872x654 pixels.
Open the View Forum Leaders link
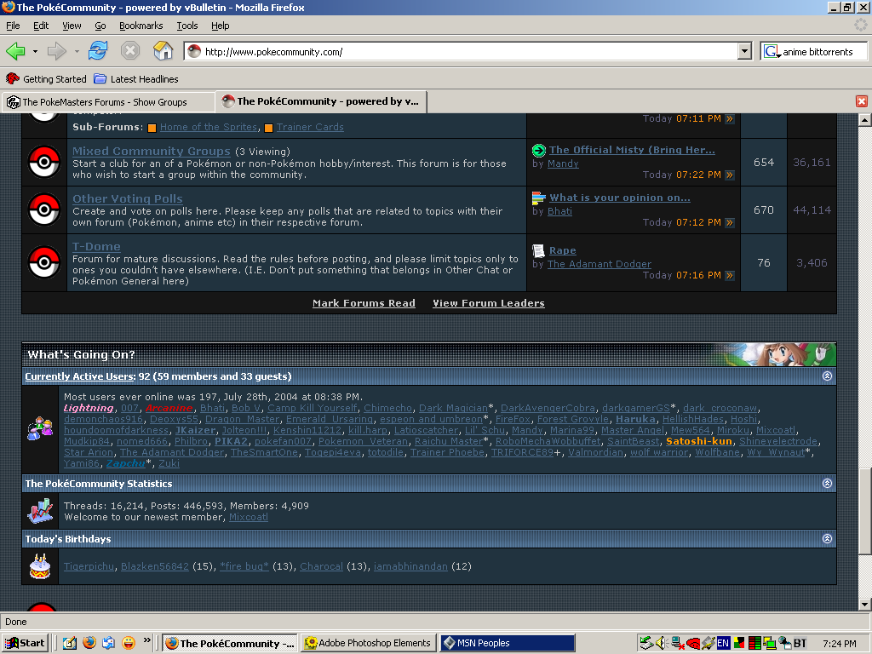489,303
